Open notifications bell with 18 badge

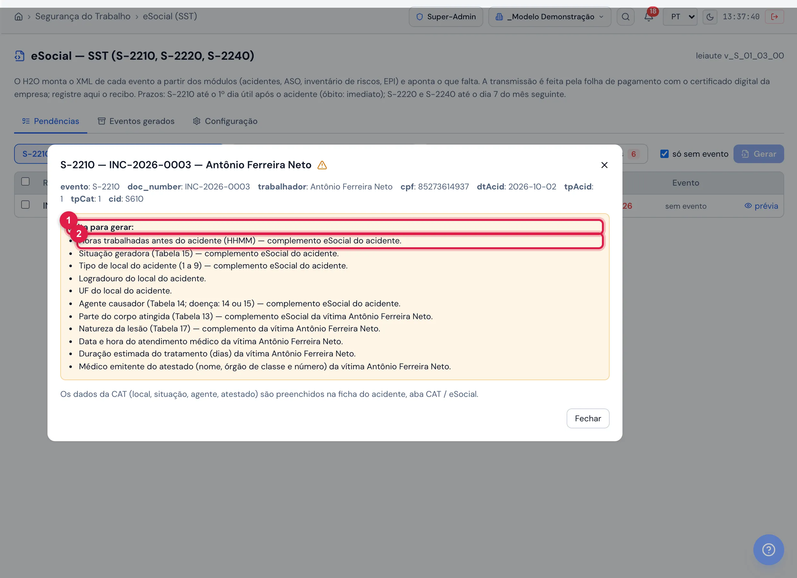(x=649, y=16)
